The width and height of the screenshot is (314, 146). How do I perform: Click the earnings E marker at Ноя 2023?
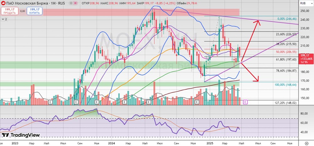97,102
